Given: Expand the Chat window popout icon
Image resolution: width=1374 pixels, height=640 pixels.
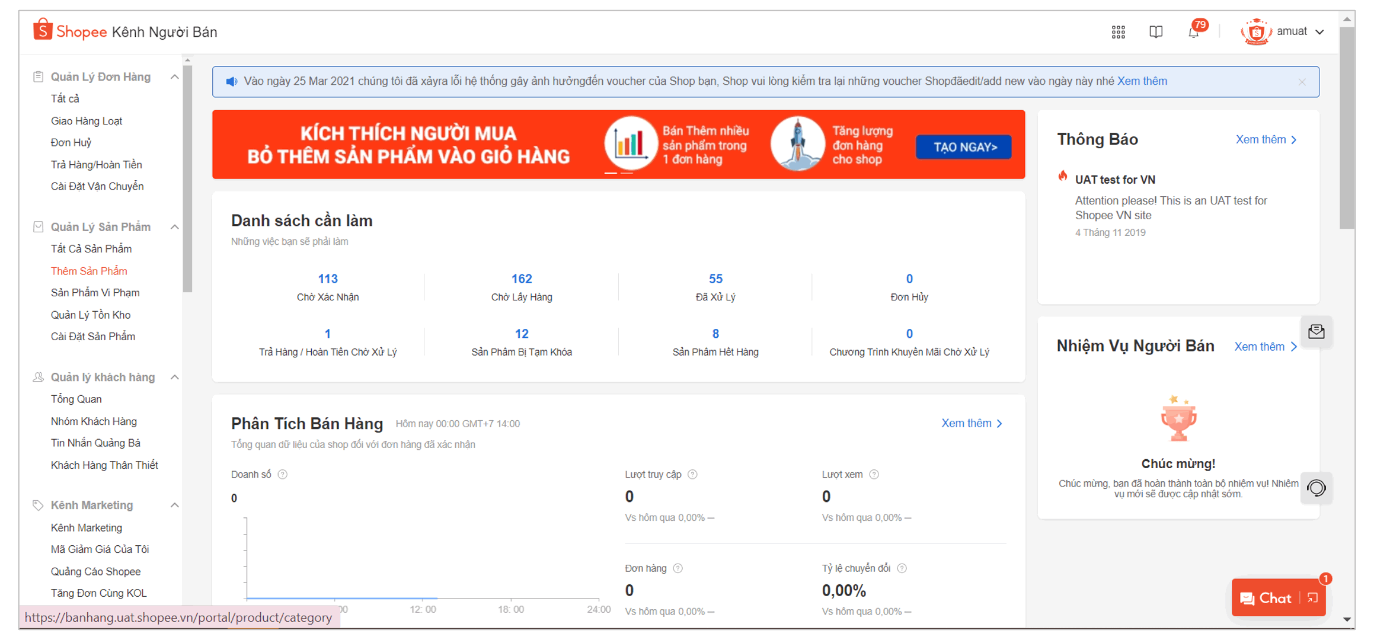Looking at the screenshot, I should click(x=1312, y=598).
